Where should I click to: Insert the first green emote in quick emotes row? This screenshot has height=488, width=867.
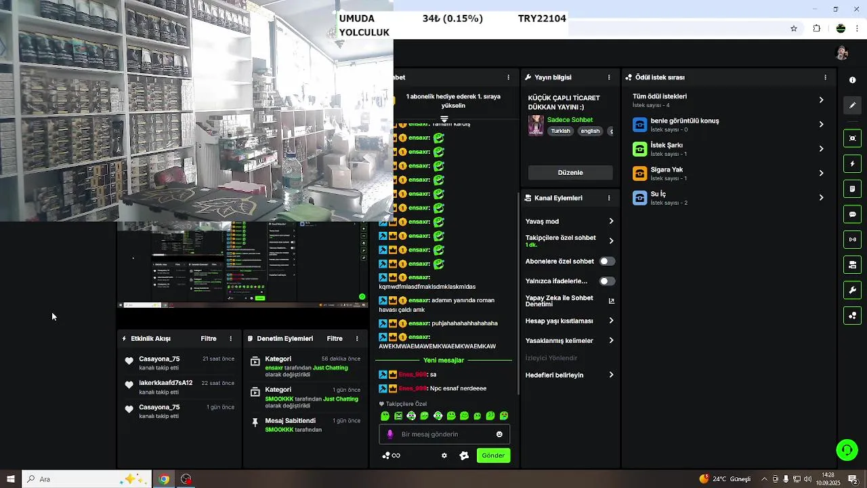click(385, 416)
